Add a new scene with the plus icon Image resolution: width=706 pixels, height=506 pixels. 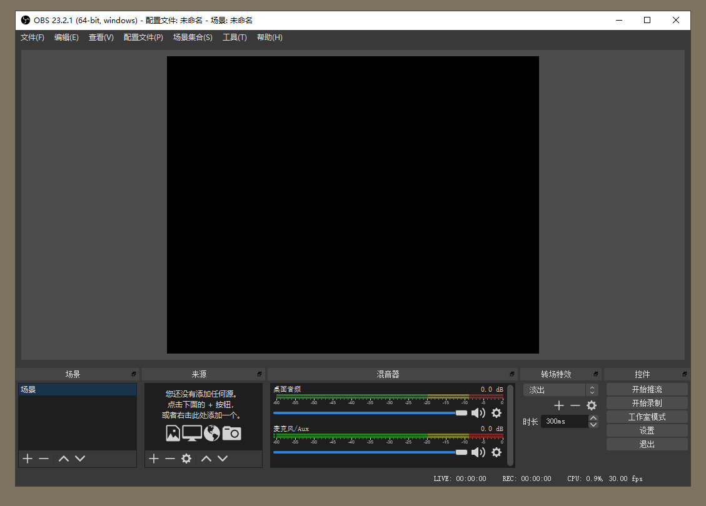coord(27,459)
